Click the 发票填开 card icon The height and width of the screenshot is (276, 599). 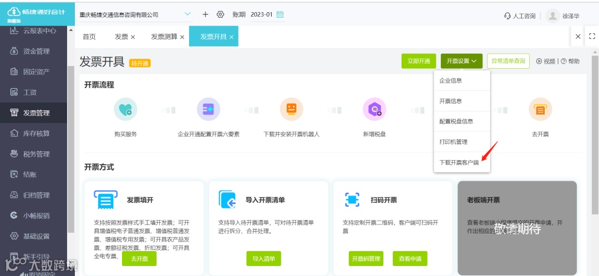tap(105, 200)
